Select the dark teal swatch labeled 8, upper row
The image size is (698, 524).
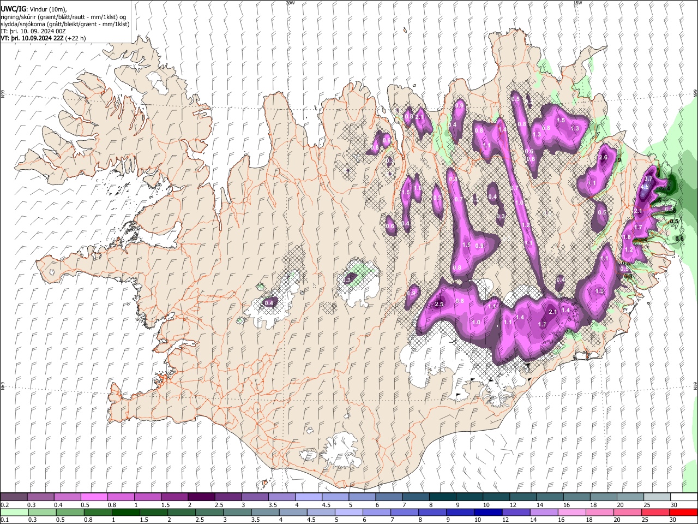point(442,497)
